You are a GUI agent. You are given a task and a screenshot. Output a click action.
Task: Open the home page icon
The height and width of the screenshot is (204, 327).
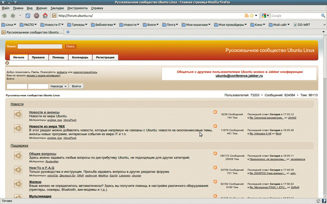pos(45,16)
